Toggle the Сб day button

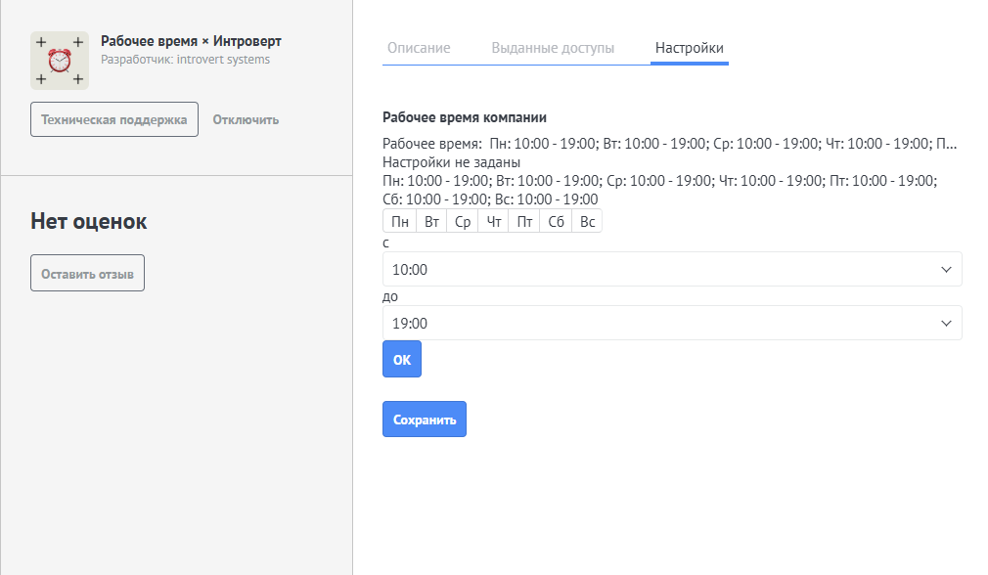(556, 222)
